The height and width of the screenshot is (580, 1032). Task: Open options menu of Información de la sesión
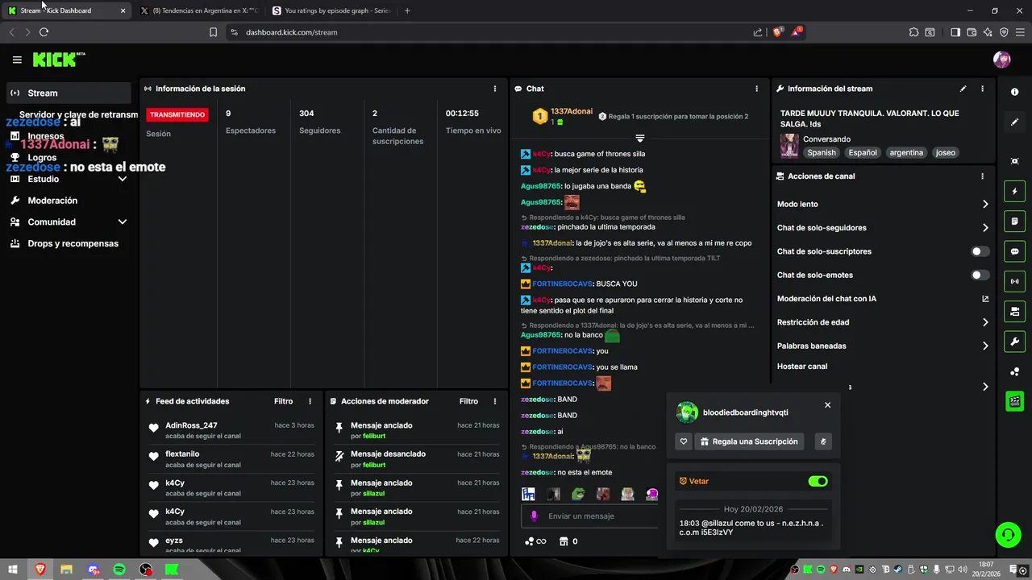coord(495,89)
